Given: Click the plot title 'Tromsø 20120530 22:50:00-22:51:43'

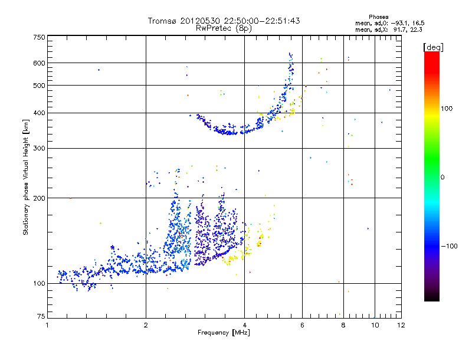Looking at the screenshot, I should click(224, 21).
